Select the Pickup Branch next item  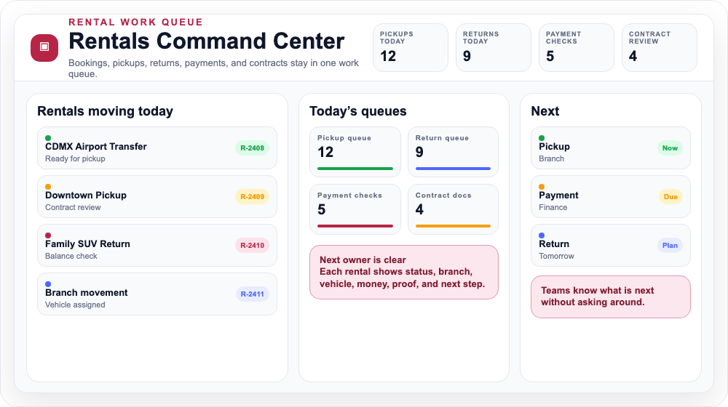click(611, 148)
